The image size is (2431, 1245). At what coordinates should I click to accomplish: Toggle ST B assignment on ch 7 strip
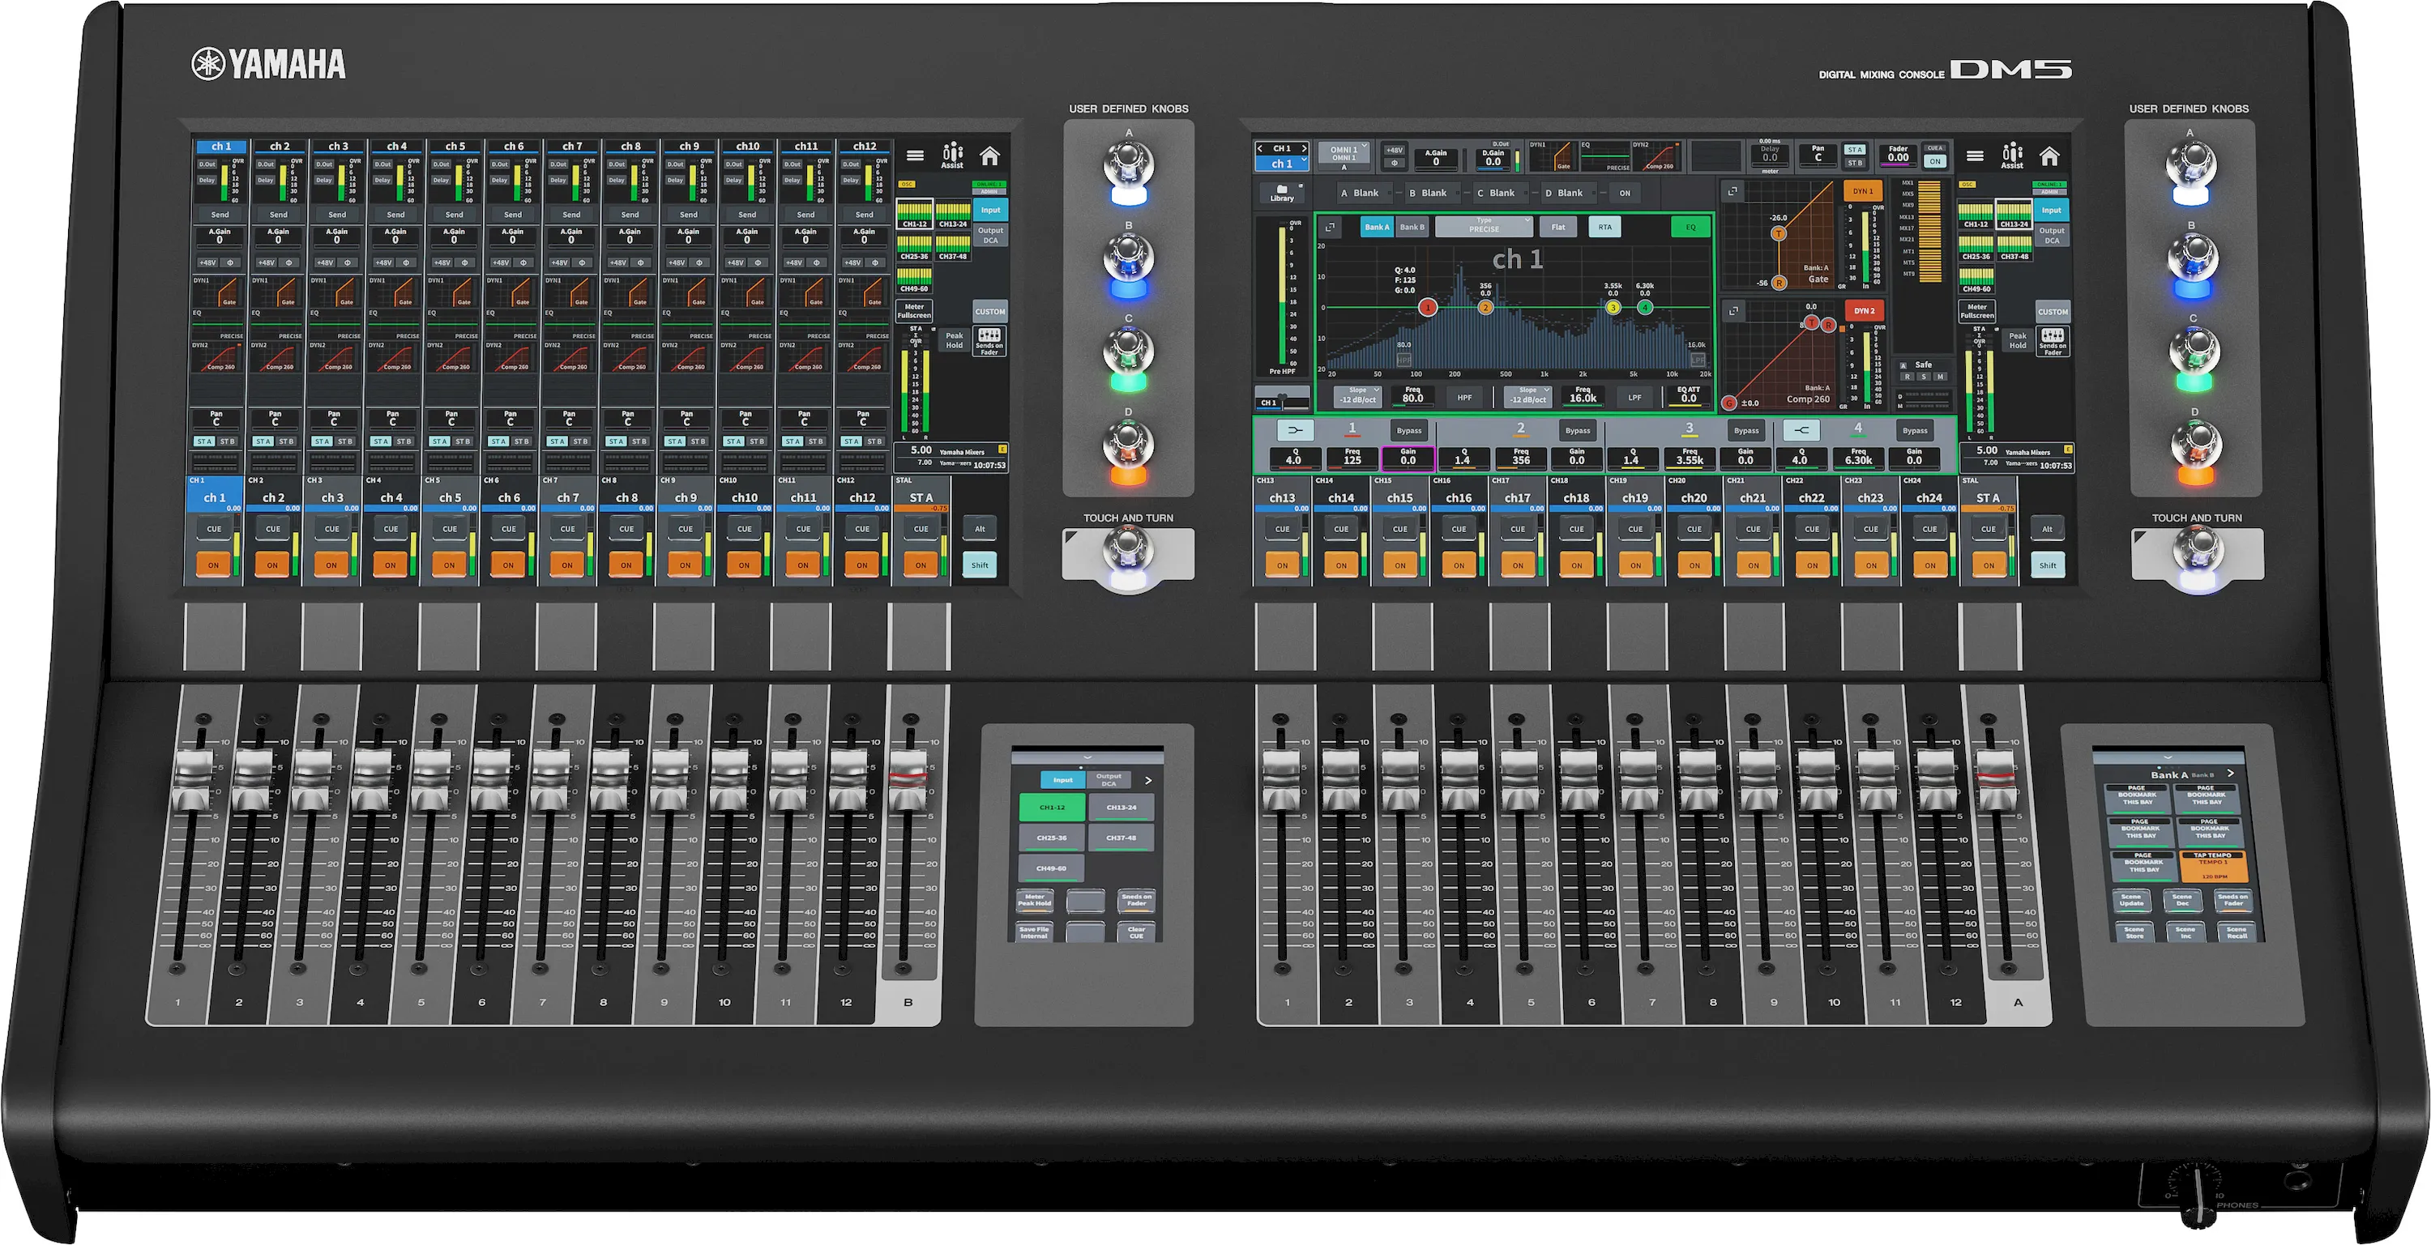pos(580,441)
